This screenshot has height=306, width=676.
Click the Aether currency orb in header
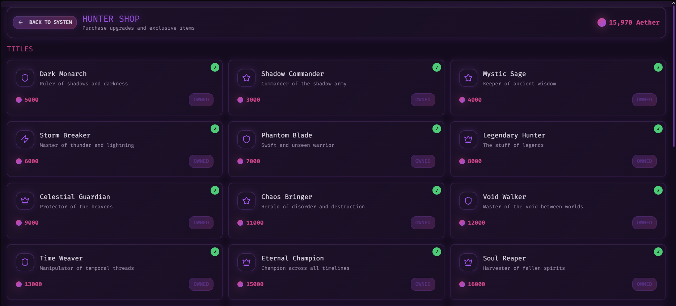click(602, 22)
